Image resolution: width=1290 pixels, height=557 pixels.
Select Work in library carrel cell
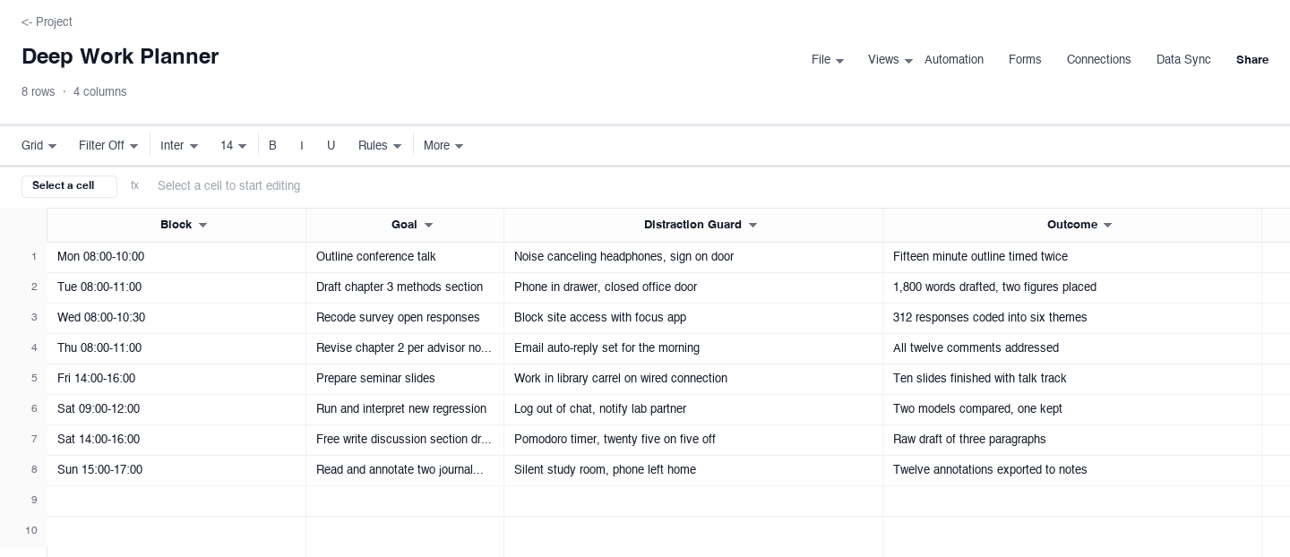693,379
